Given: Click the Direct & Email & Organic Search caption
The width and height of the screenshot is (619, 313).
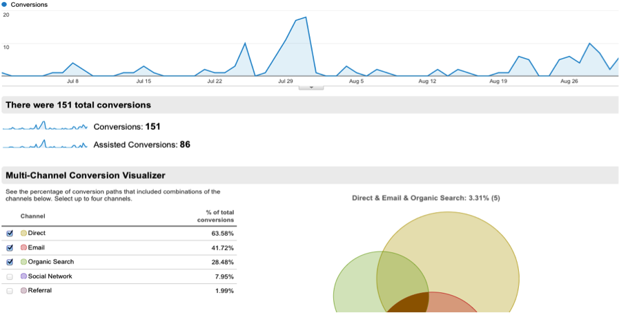Looking at the screenshot, I should click(x=426, y=198).
